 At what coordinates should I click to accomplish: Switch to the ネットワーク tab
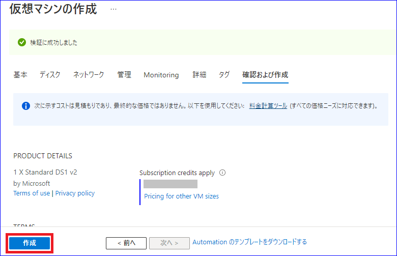tap(89, 75)
